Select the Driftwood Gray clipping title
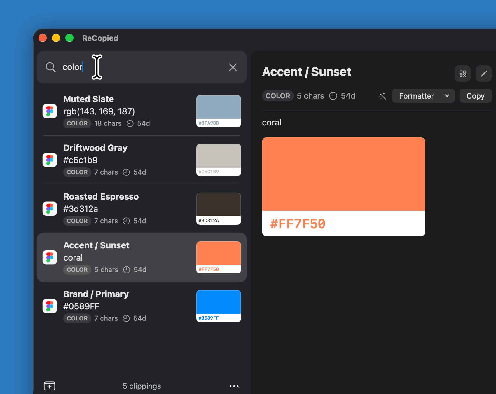This screenshot has width=496, height=394. 95,148
